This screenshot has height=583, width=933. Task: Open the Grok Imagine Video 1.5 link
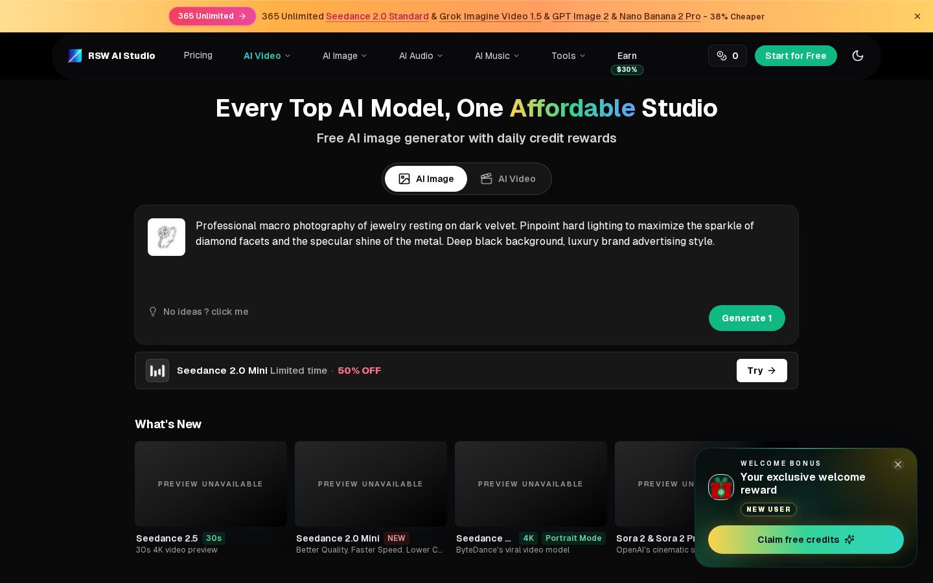(x=490, y=16)
